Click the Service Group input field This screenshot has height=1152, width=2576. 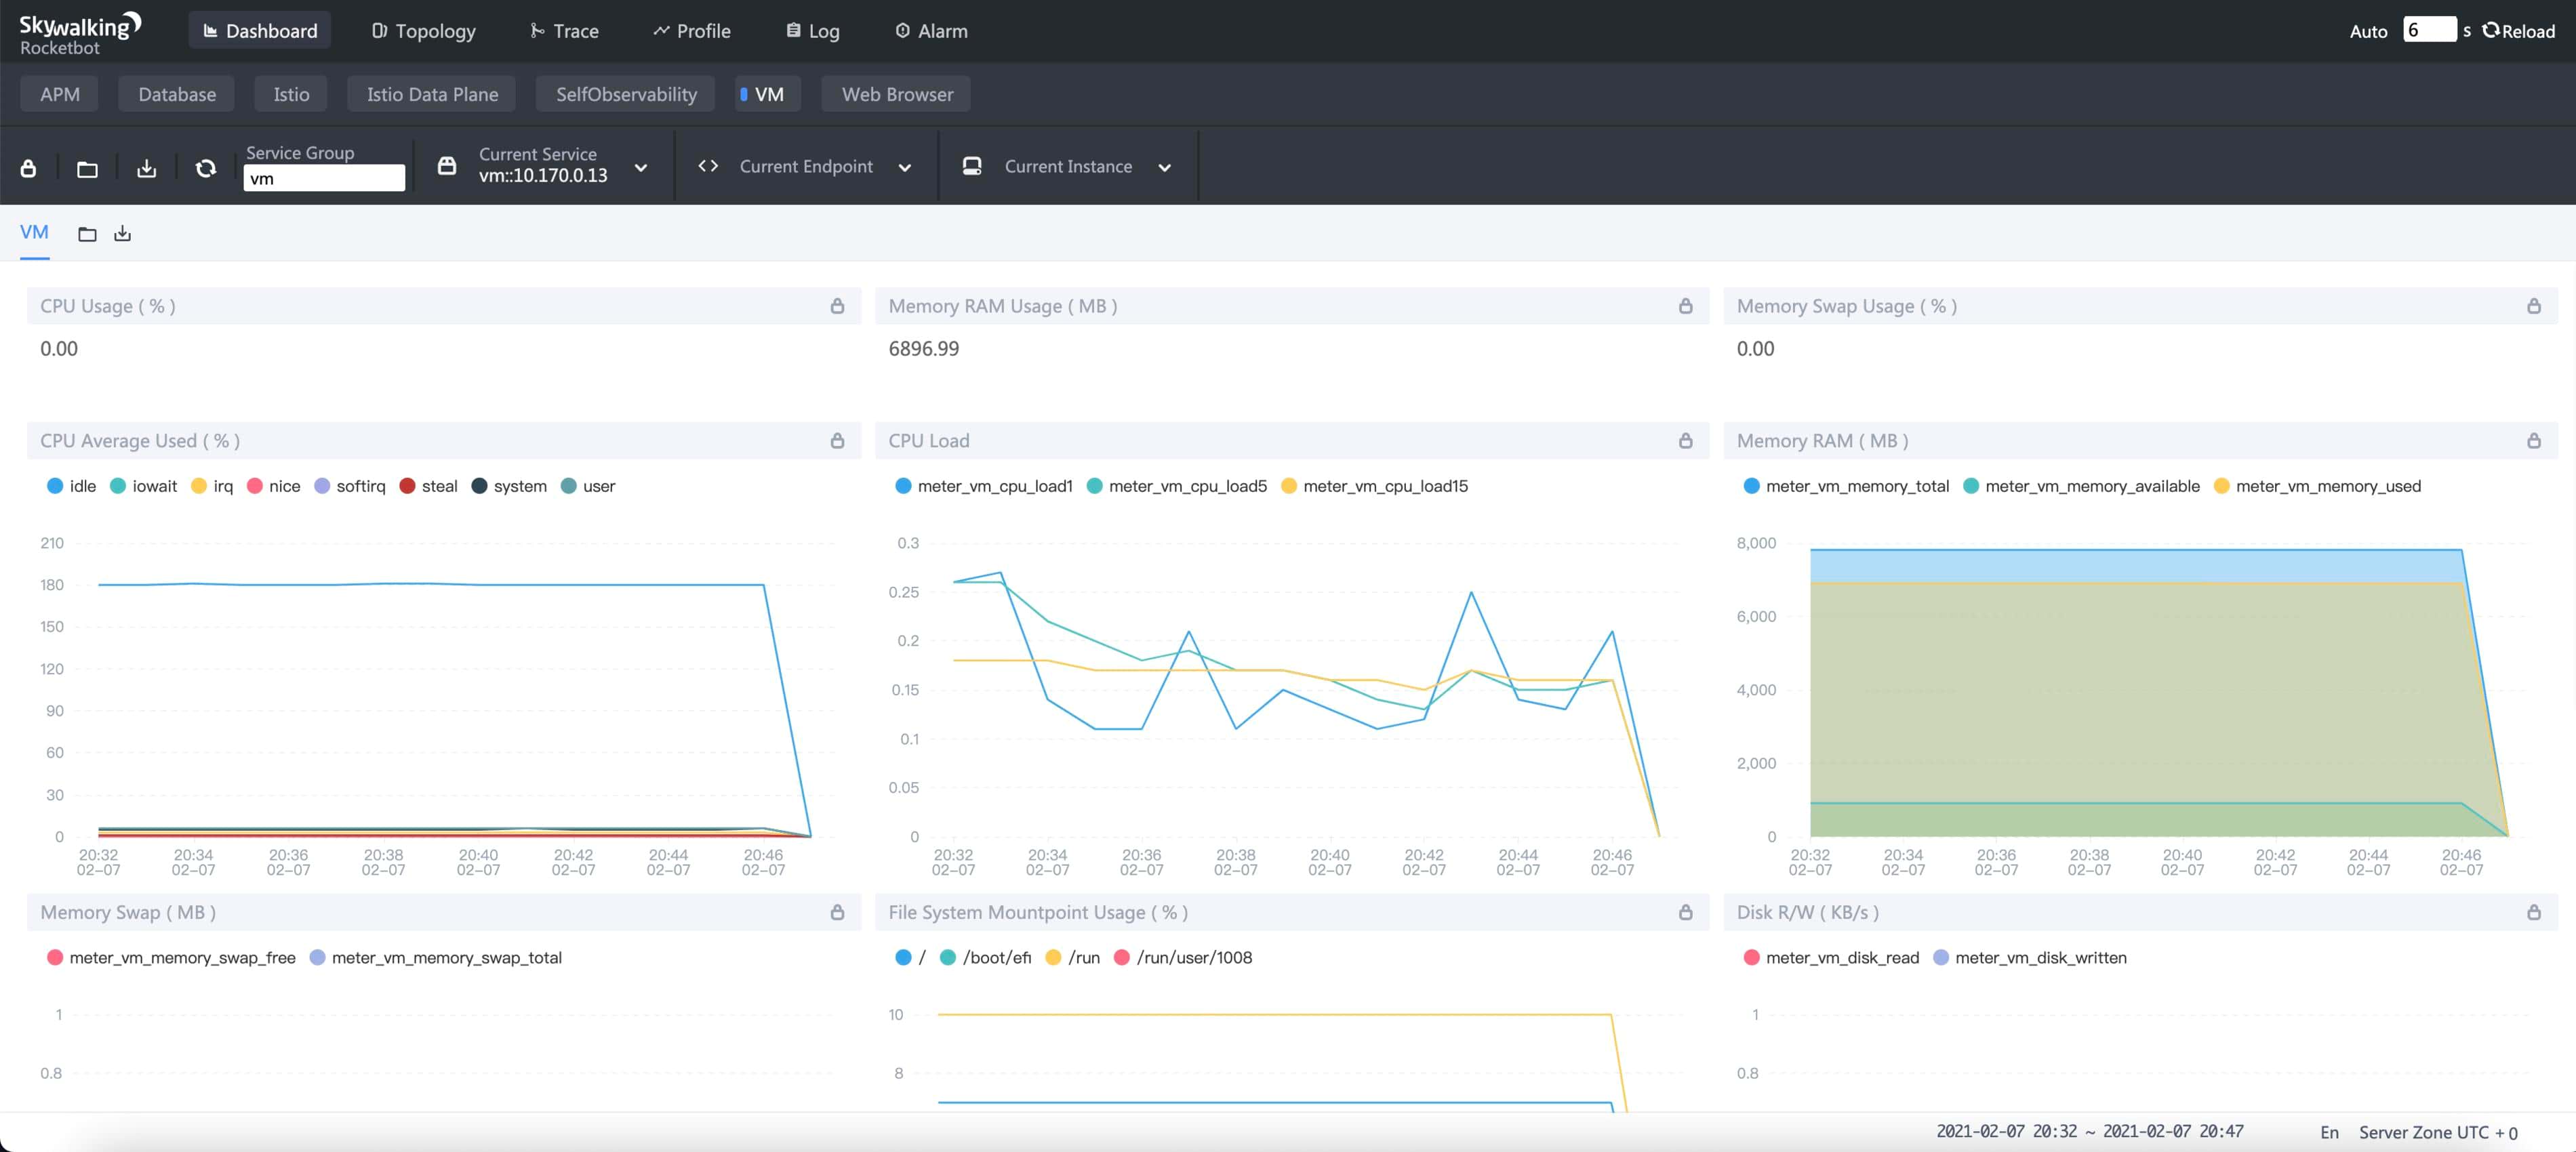[x=324, y=179]
